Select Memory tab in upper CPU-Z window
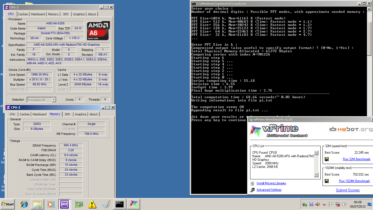The width and height of the screenshot is (373, 210). [x=53, y=14]
